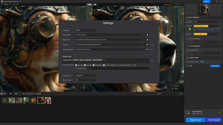Viewport: 223px width, 125px height.
Task: Open the Model path folder icon
Action: 147,40
